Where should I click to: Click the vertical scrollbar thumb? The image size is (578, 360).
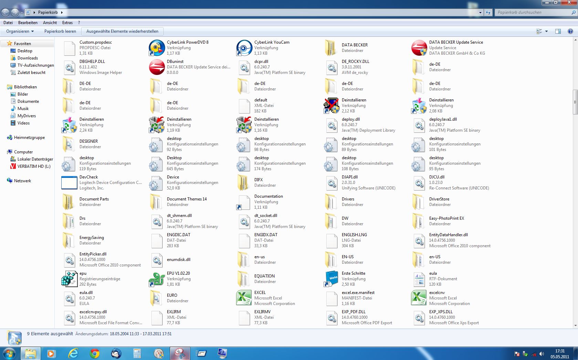pyautogui.click(x=575, y=102)
